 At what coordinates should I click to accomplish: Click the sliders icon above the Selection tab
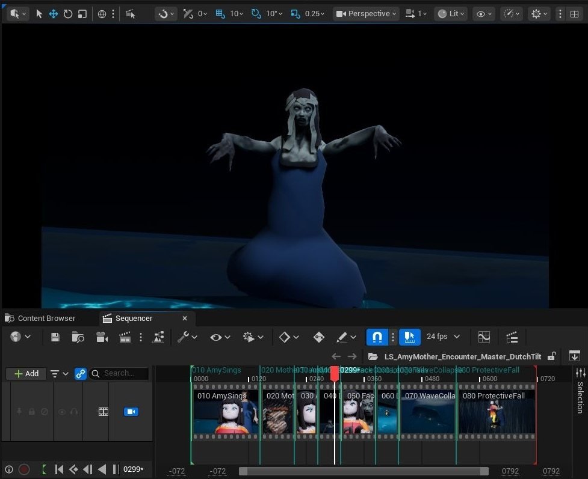[581, 373]
